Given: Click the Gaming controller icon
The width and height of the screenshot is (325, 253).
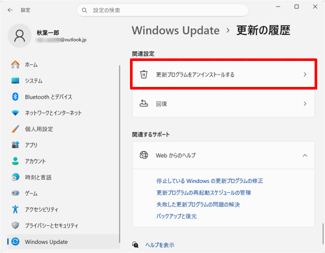Looking at the screenshot, I should [15, 193].
